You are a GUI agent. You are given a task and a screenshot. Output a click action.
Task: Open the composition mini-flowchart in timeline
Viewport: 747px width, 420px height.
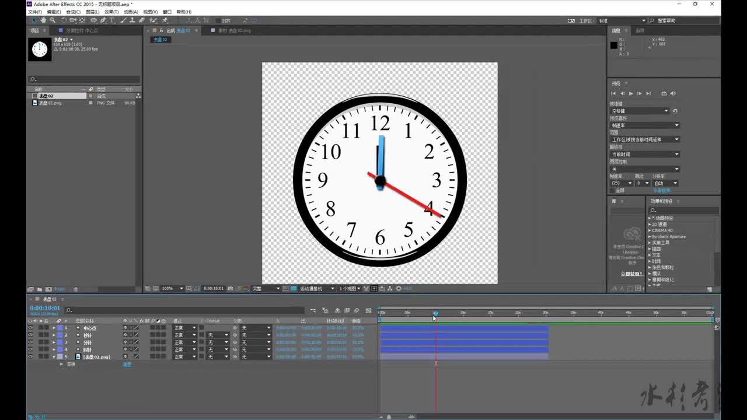312,310
